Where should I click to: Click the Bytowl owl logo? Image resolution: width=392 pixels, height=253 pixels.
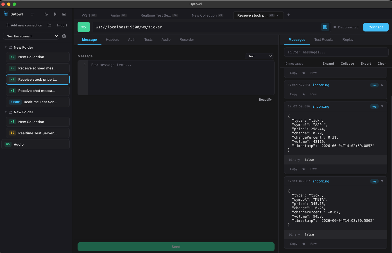(6, 14)
